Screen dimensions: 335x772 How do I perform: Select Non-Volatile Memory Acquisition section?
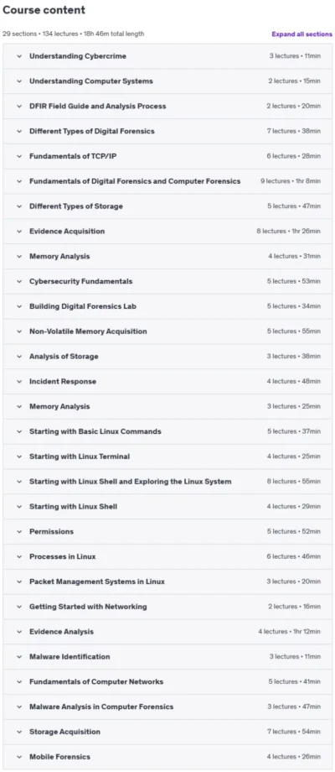click(x=167, y=331)
